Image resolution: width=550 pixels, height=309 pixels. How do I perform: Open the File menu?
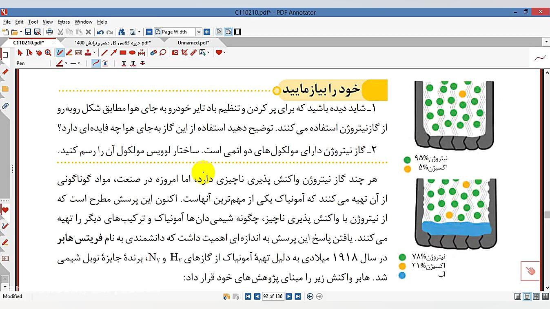7,22
